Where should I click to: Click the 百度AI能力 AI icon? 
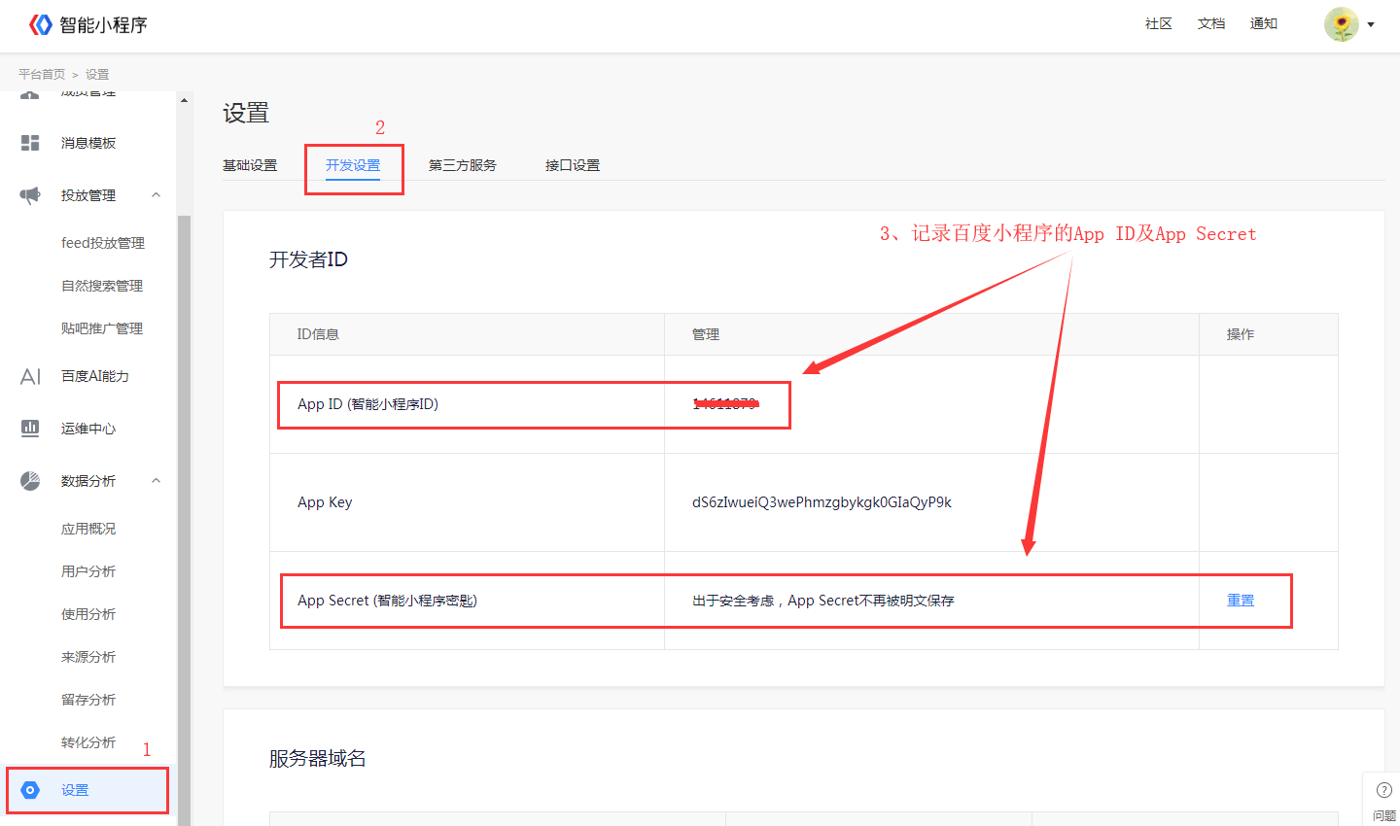point(30,376)
